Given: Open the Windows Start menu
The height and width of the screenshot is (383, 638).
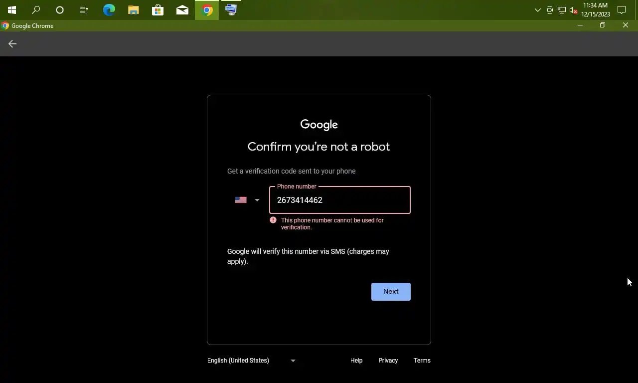Looking at the screenshot, I should (x=12, y=10).
